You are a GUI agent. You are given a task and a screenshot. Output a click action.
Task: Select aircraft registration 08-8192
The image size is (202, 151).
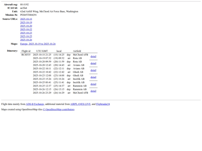24,4
